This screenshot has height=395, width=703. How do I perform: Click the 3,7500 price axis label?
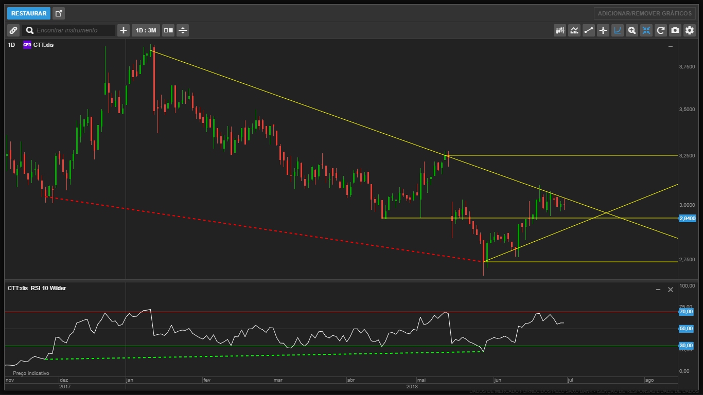coord(688,67)
